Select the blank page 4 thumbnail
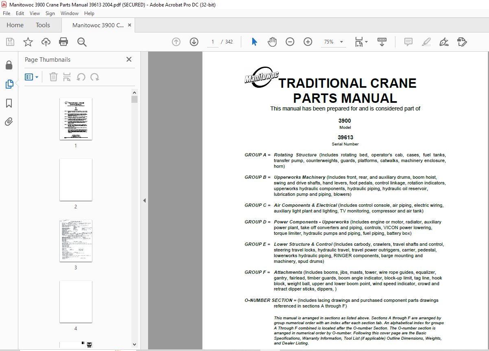Viewport: 489px width, 351px height. click(76, 302)
